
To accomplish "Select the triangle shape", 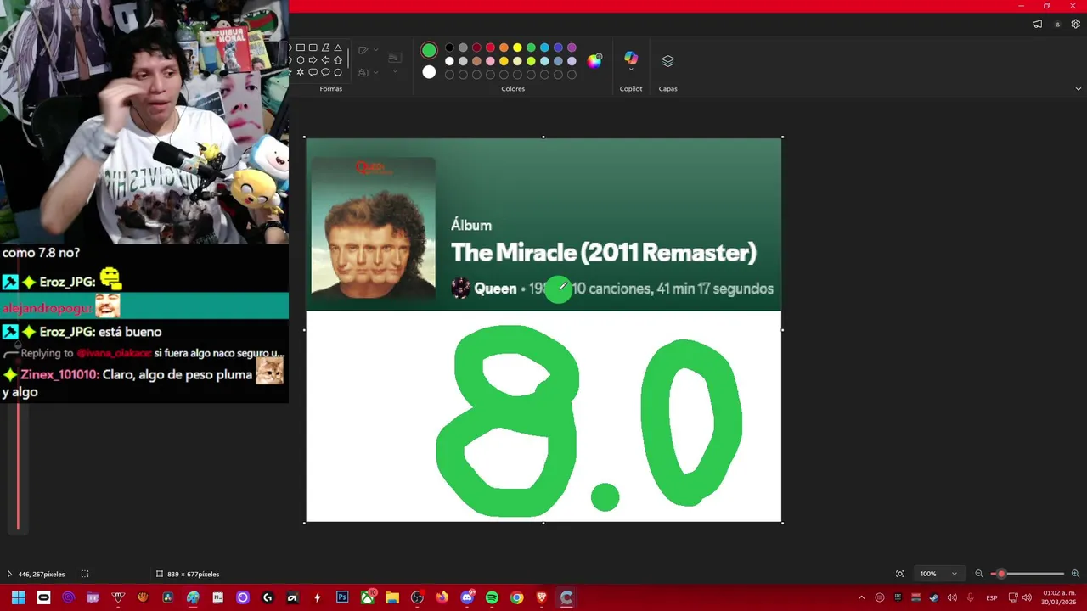I will pos(338,48).
